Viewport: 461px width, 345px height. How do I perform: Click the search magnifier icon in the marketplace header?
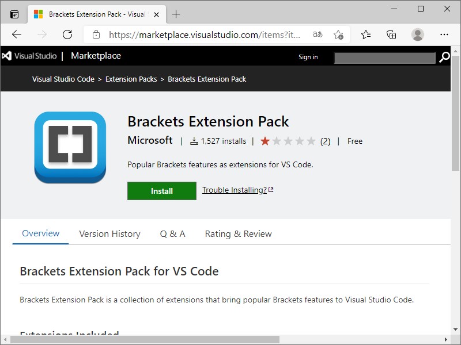(x=444, y=57)
